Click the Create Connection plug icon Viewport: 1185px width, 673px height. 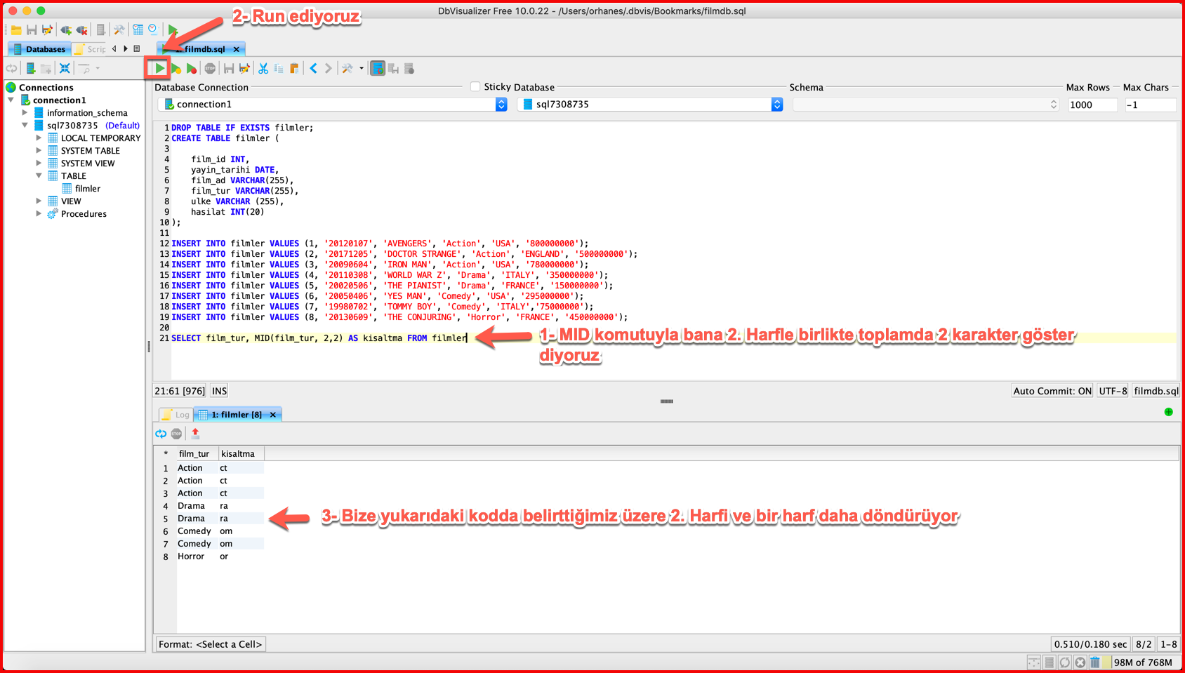66,30
